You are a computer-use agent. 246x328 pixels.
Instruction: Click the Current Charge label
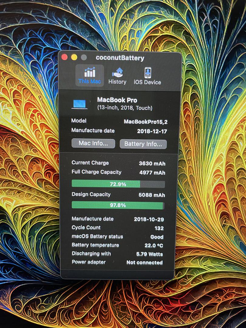pyautogui.click(x=90, y=163)
